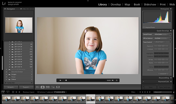This screenshot has height=104, width=176.
Task: Switch to Loupe view in the toolbar
Action: (43, 87)
